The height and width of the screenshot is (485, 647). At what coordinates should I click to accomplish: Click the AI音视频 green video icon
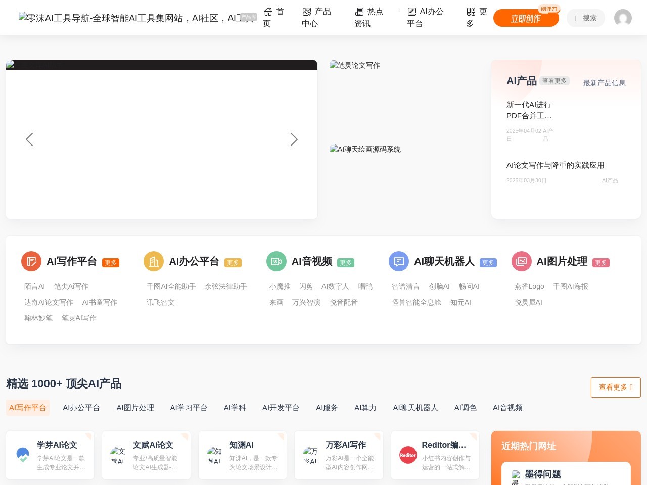(x=276, y=261)
